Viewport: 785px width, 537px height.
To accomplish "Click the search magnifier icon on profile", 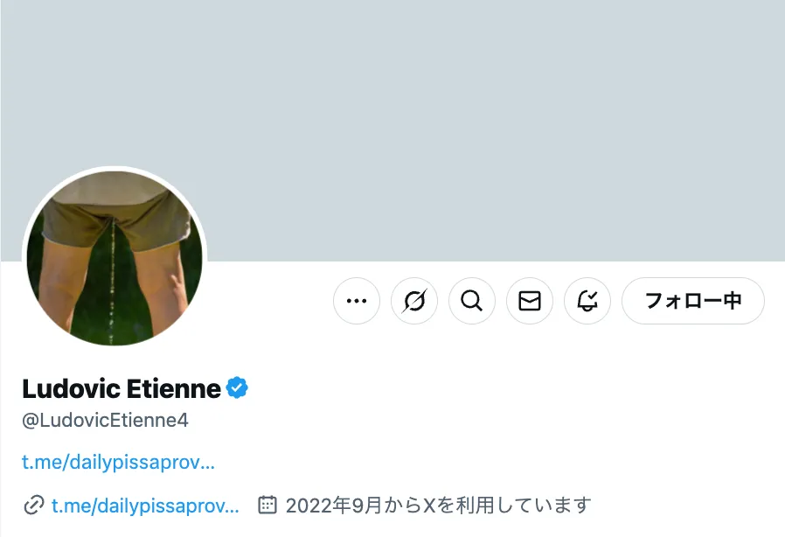I will coord(472,301).
